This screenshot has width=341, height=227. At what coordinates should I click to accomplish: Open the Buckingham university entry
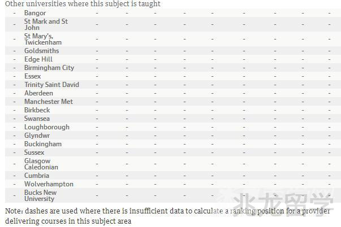(x=43, y=144)
